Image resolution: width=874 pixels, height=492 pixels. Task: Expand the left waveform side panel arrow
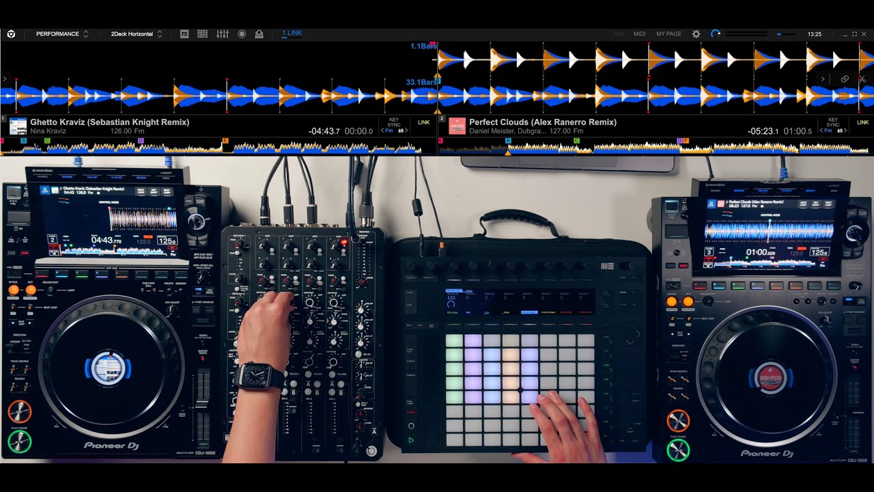click(4, 79)
